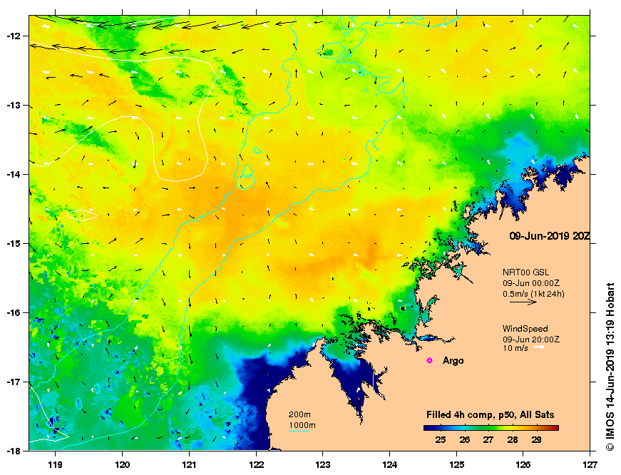The width and height of the screenshot is (621, 475).
Task: Click the magenta Argo marker symbol
Action: pos(429,360)
